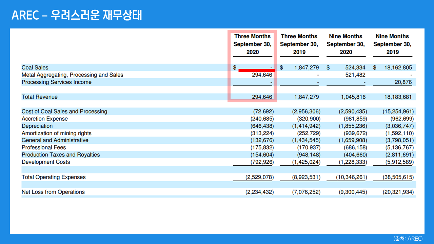Click processing services income value 20,876
The width and height of the screenshot is (434, 244).
(x=403, y=82)
